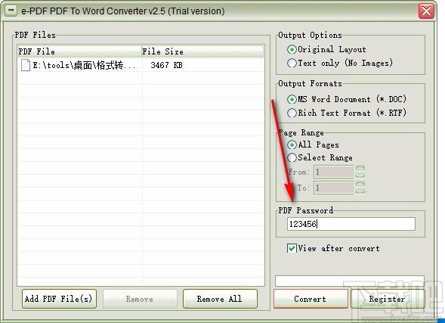The height and width of the screenshot is (323, 445).
Task: Close the converter window
Action: point(426,11)
